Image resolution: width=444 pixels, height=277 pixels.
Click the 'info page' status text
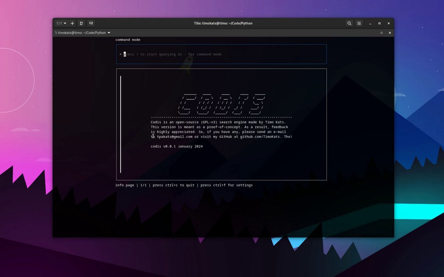coord(125,185)
